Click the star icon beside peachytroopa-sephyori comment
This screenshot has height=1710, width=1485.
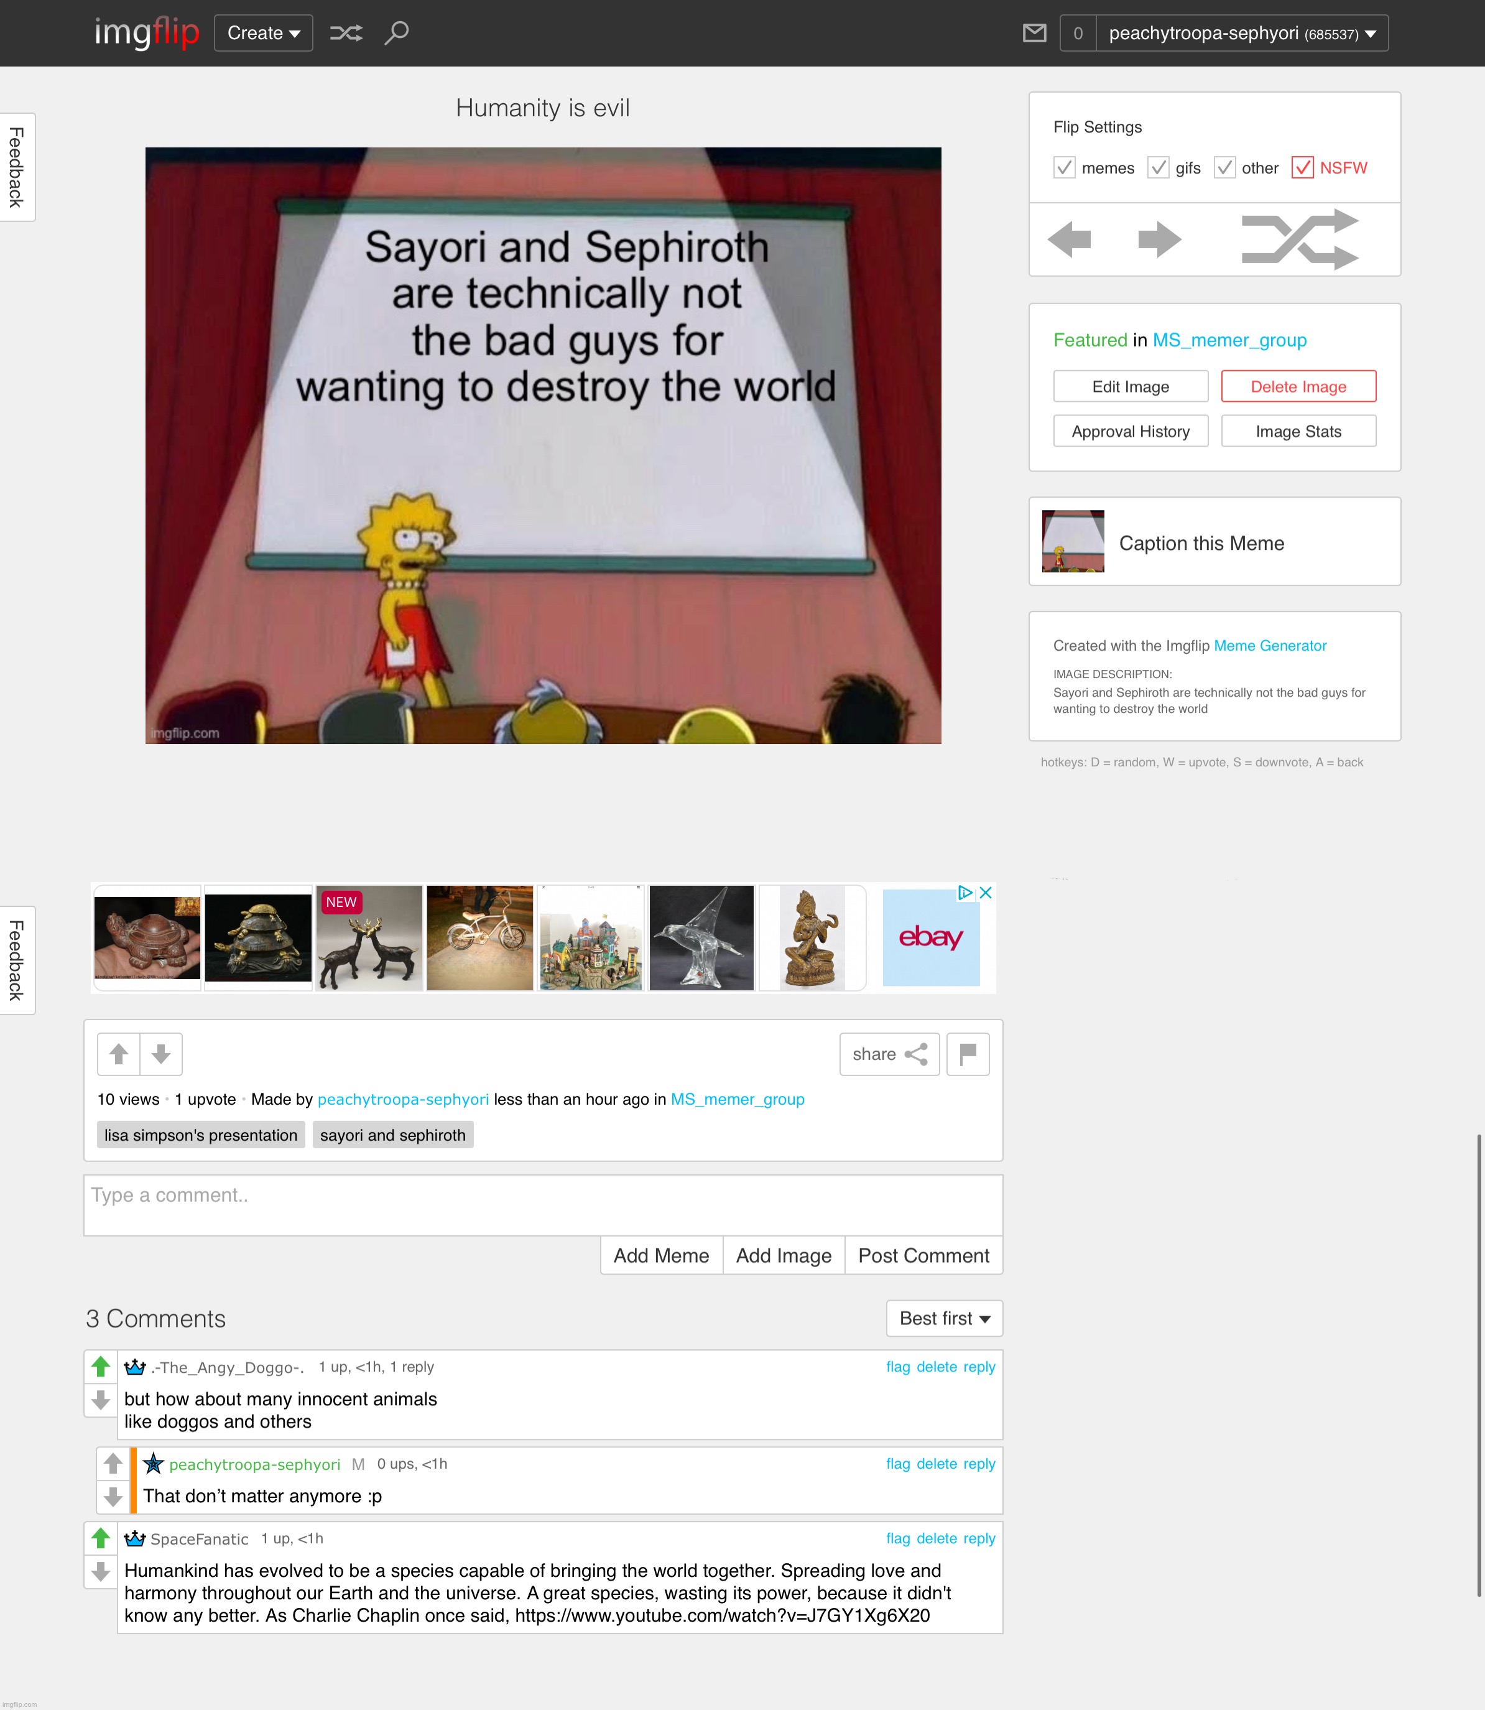154,1464
